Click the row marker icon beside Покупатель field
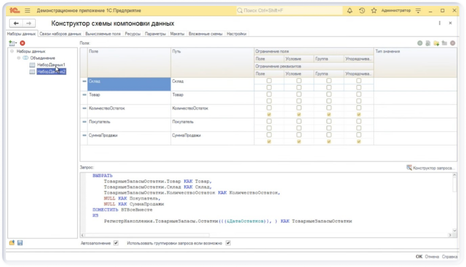 click(x=84, y=122)
